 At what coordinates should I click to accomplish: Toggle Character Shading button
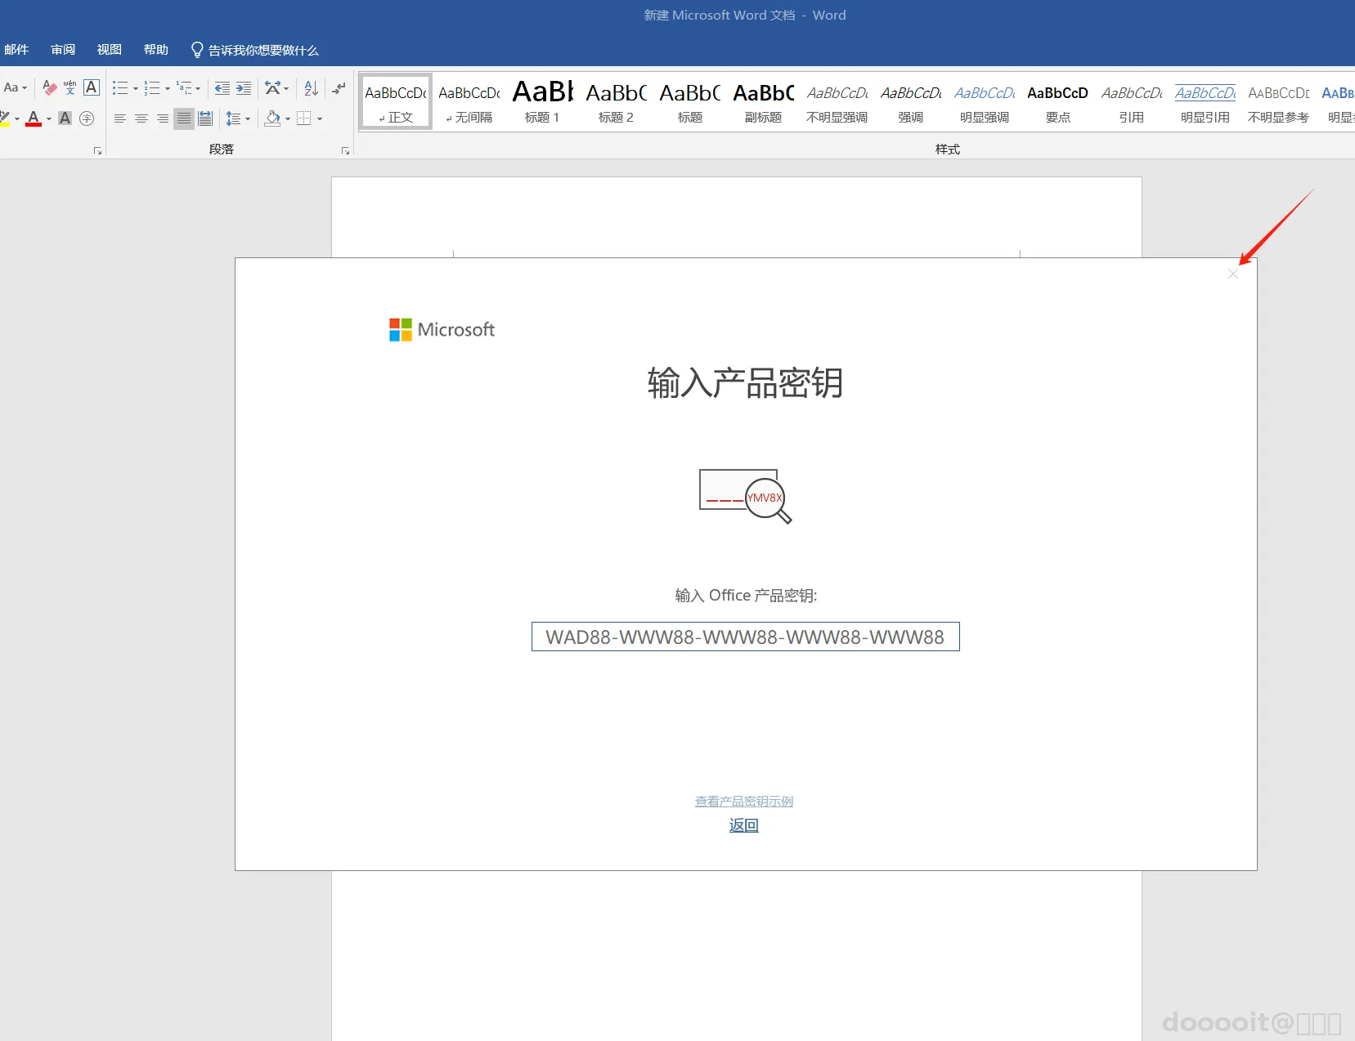tap(65, 118)
